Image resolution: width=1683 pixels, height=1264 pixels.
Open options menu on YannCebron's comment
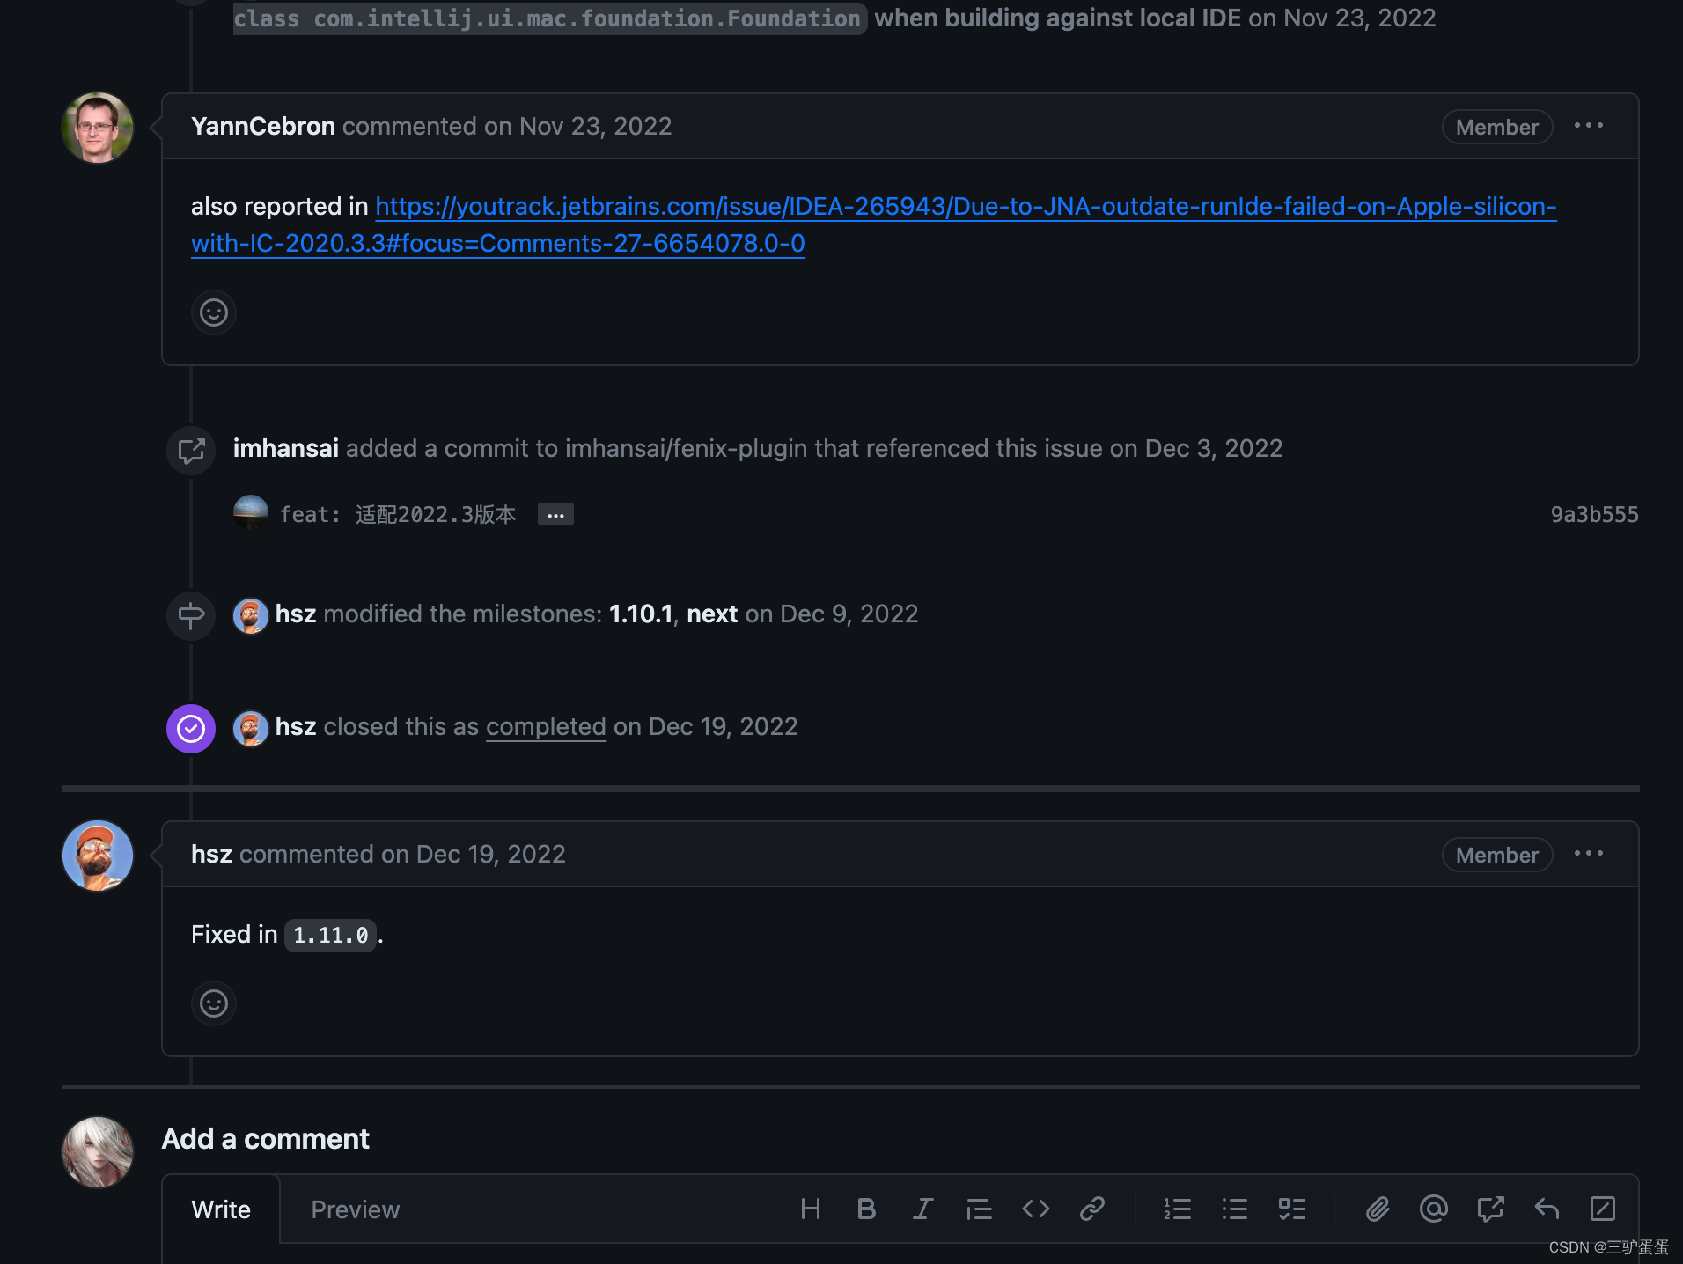1589,126
